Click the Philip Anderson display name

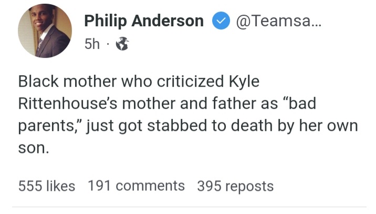144,21
